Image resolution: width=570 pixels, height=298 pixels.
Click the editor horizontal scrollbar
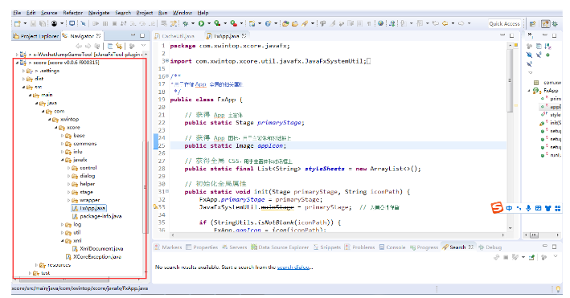click(x=338, y=235)
